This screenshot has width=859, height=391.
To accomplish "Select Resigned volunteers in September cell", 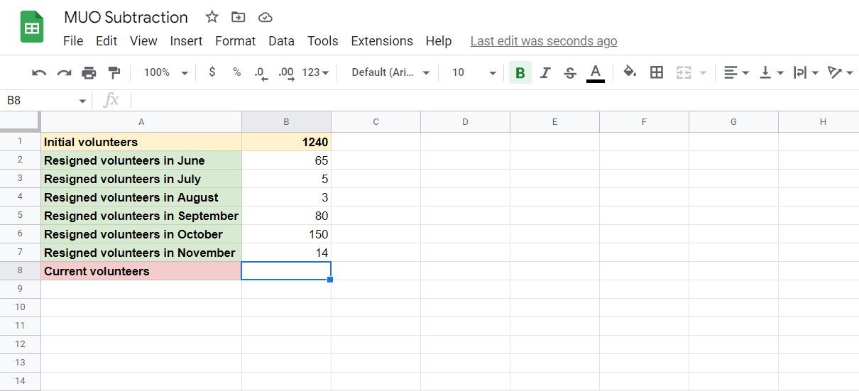I will [141, 216].
